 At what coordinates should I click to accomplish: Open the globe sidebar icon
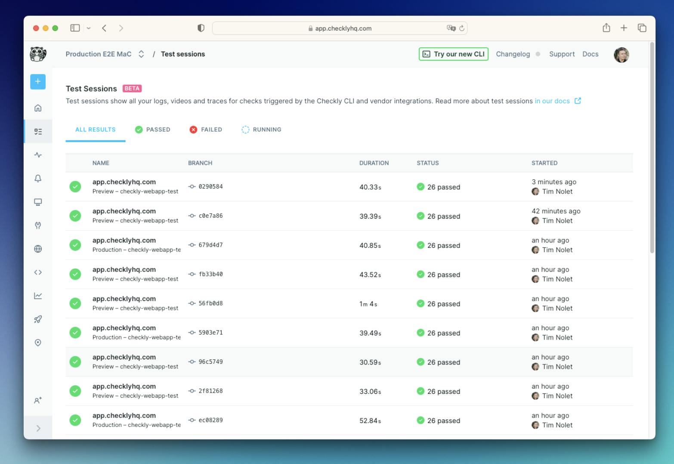[38, 249]
